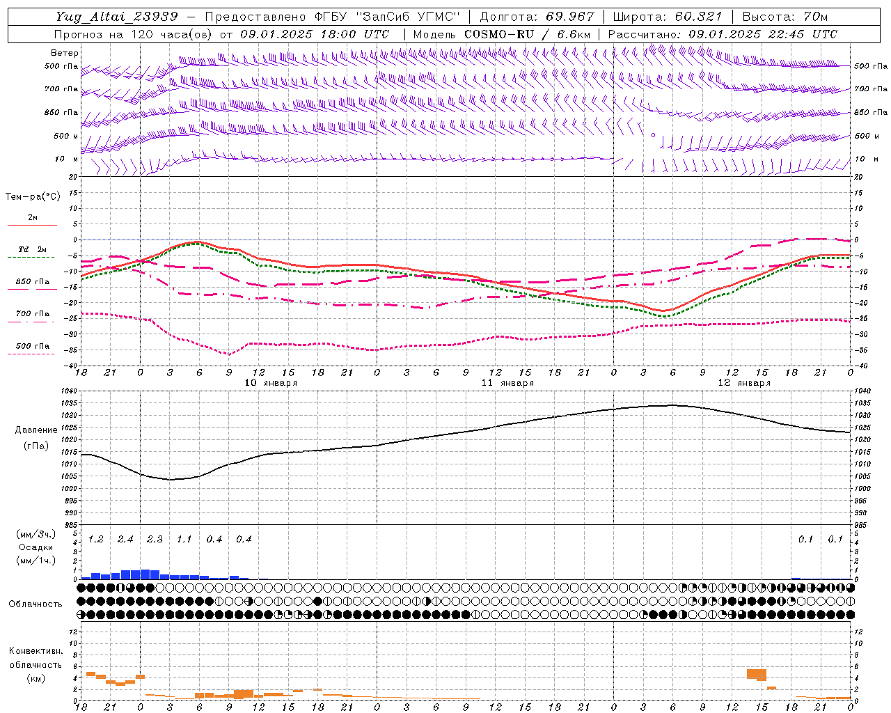The image size is (891, 713).
Task: Click the '12 января' date label
Action: [744, 383]
